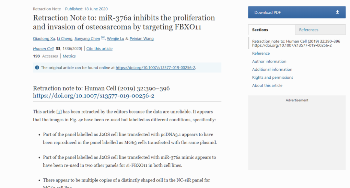
Task: Jump to About this article section
Action: pos(267,86)
